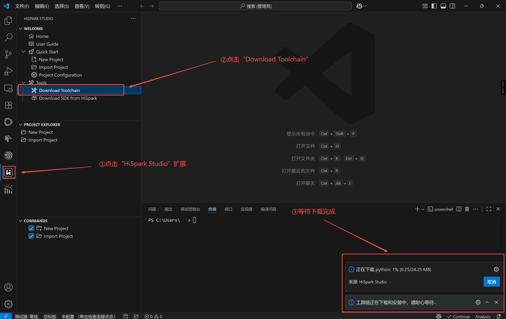Create new terminal with plus icon
The width and height of the screenshot is (506, 319).
tap(417, 209)
